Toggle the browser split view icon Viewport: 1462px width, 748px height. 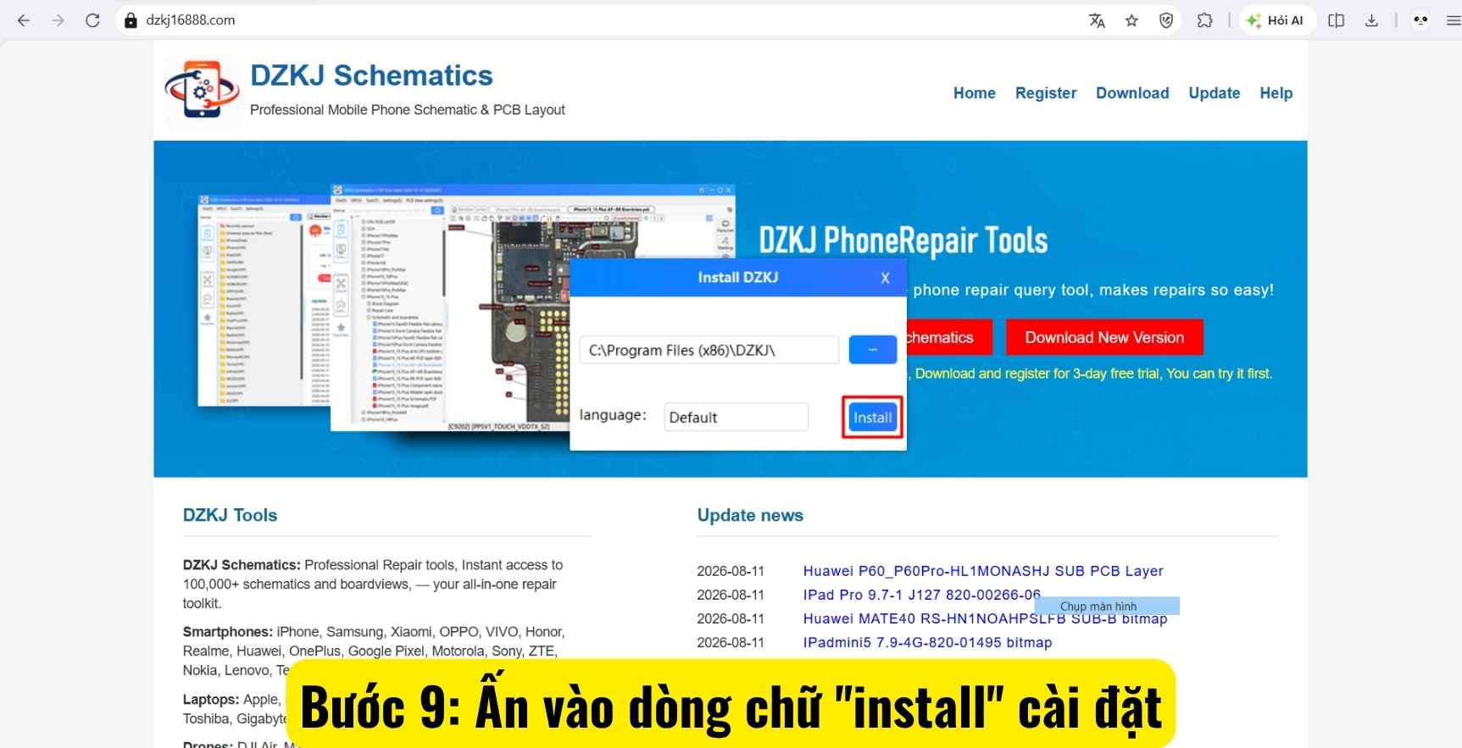click(x=1337, y=20)
